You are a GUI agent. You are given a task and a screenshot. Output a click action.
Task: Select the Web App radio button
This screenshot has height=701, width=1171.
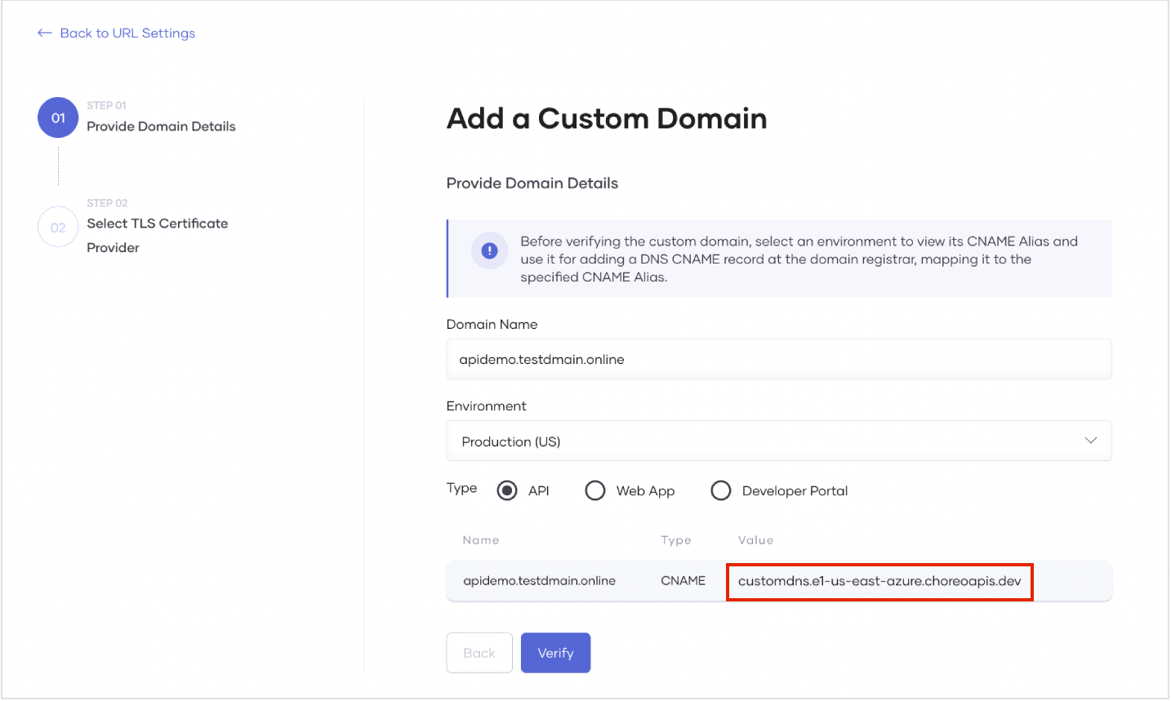point(595,490)
